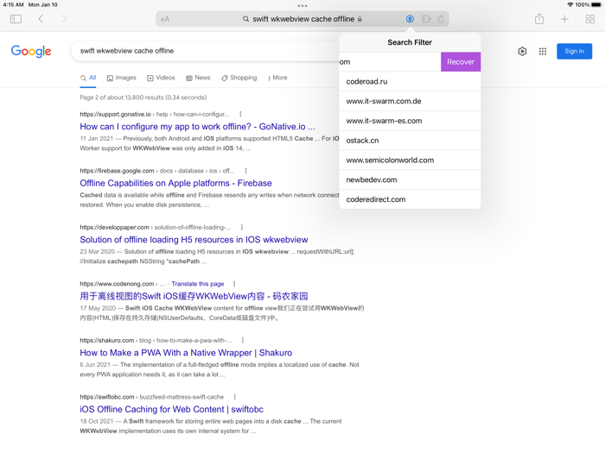
Task: Open Firebase Offline Capabilities result
Action: point(176,183)
